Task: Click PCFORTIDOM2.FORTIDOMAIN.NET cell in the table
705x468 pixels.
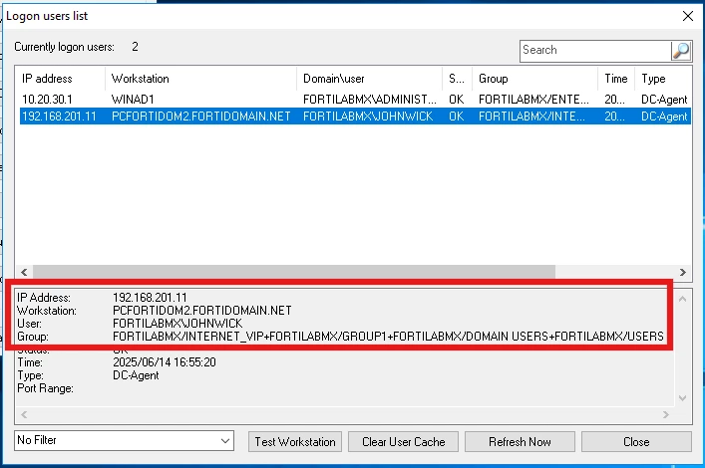Action: tap(201, 117)
